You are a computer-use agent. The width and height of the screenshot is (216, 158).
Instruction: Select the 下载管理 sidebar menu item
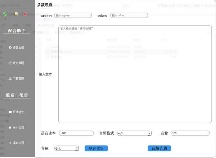18,78
